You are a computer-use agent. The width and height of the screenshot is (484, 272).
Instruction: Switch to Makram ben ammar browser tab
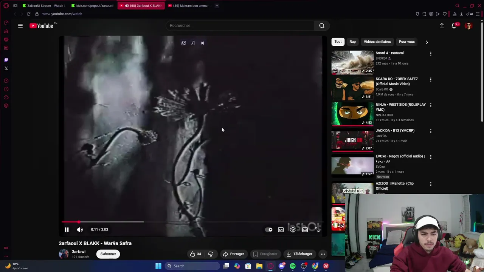pyautogui.click(x=189, y=6)
